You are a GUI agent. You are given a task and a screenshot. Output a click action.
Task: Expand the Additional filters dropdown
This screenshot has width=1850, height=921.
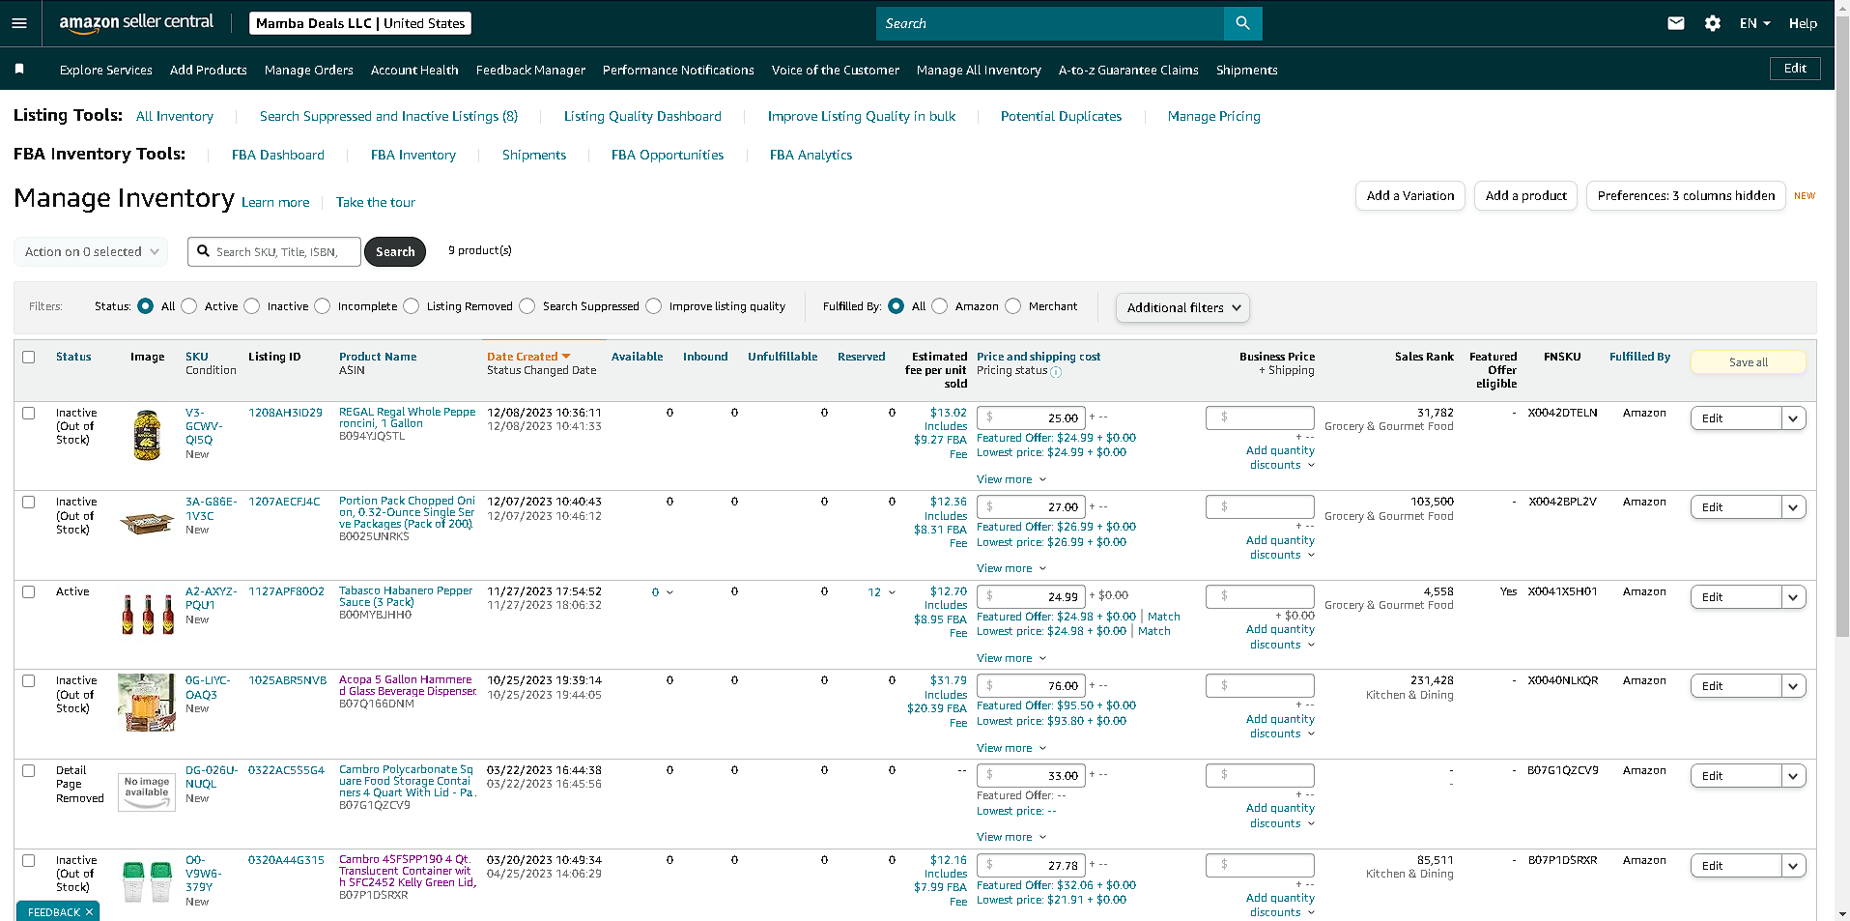(x=1182, y=307)
